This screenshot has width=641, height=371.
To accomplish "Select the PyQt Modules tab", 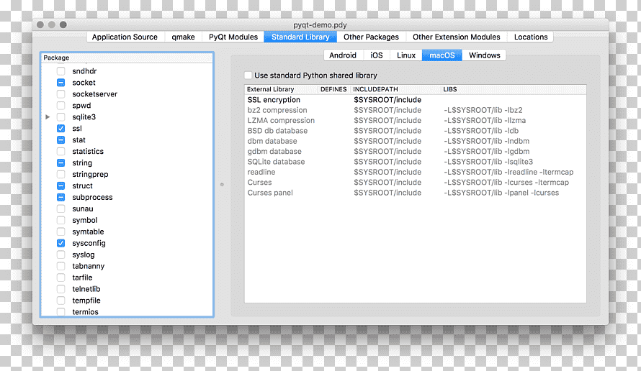I will tap(233, 37).
